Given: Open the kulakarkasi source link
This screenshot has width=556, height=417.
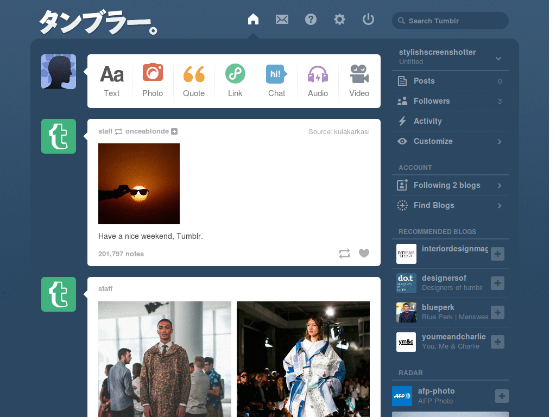Looking at the screenshot, I should 352,131.
